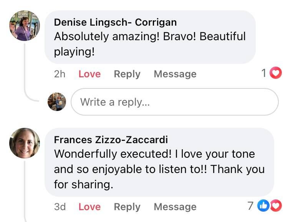Click the 2h timestamp on Denise's comment
288x222 pixels.
coord(60,74)
